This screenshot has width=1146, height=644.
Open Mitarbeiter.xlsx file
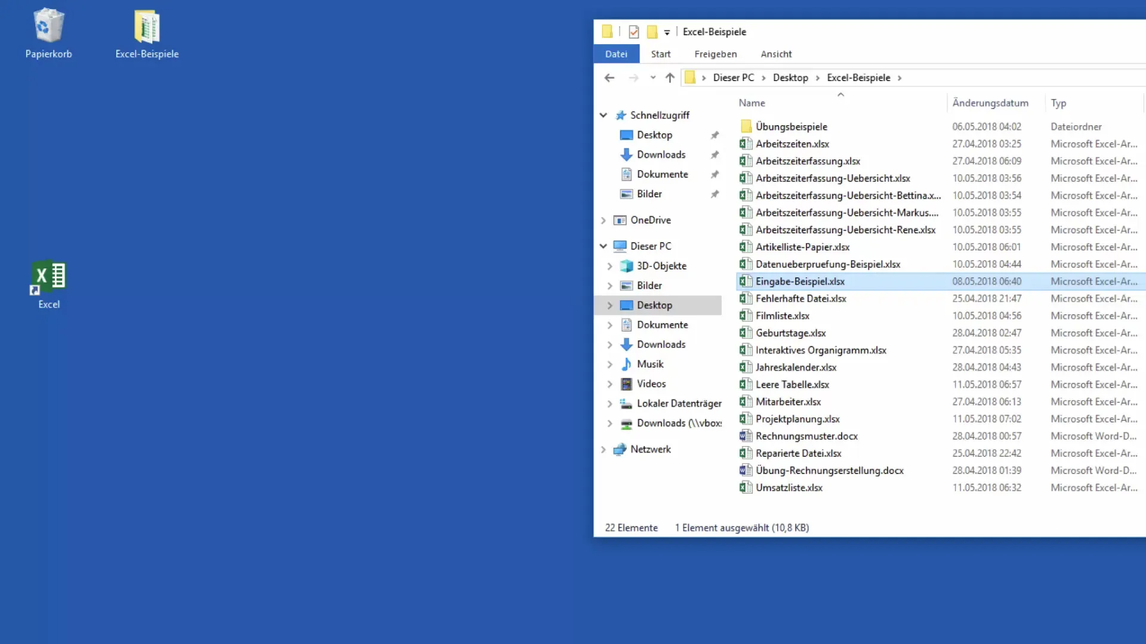[x=788, y=401]
